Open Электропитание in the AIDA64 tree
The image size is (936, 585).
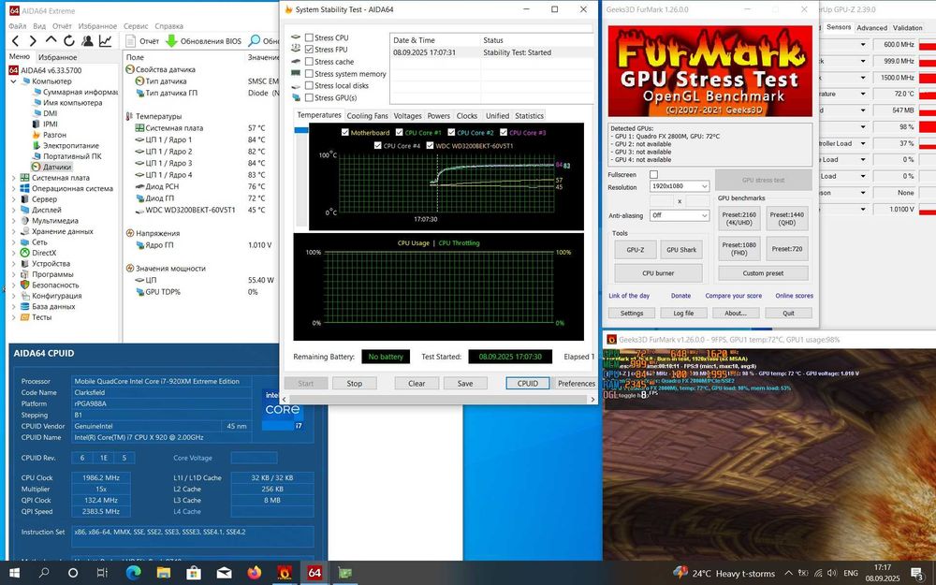66,146
